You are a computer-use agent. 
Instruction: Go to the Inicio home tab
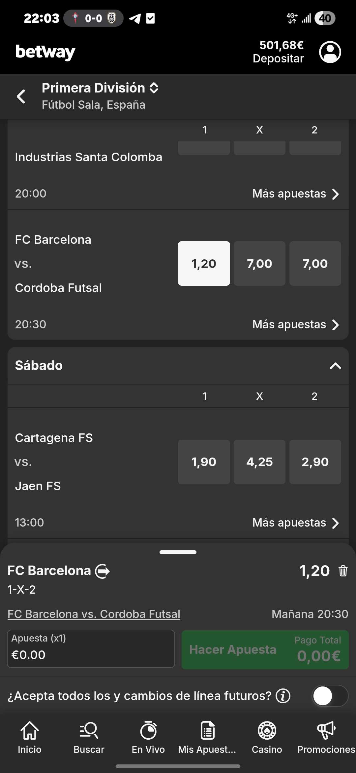30,737
